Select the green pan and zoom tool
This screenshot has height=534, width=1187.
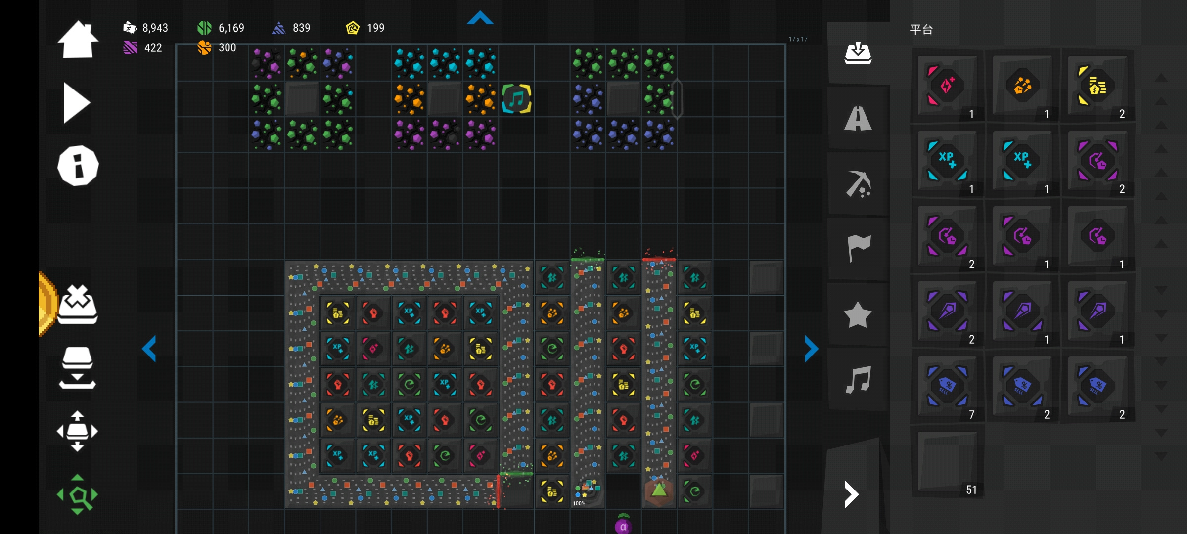click(x=77, y=494)
